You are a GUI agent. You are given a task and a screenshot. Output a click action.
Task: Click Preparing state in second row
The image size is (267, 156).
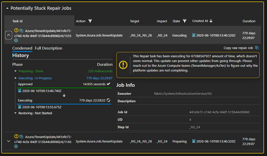180,141
